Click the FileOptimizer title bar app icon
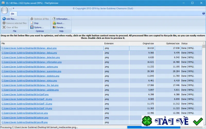 pyautogui.click(x=3, y=3)
